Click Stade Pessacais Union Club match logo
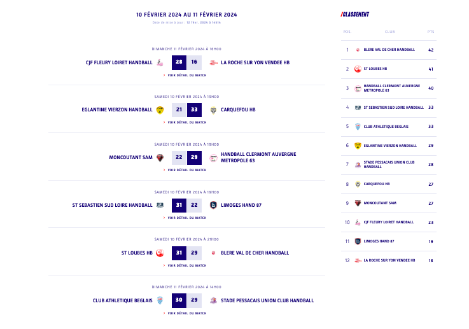 tap(213, 300)
